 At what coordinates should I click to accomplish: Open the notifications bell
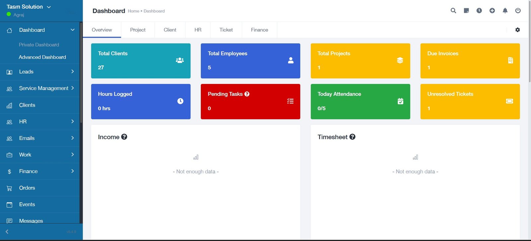tap(505, 11)
